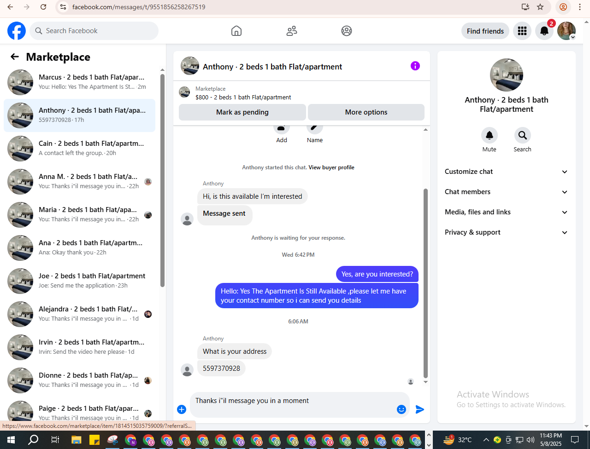The width and height of the screenshot is (590, 449).
Task: Open the View buyer profile link
Action: [331, 167]
